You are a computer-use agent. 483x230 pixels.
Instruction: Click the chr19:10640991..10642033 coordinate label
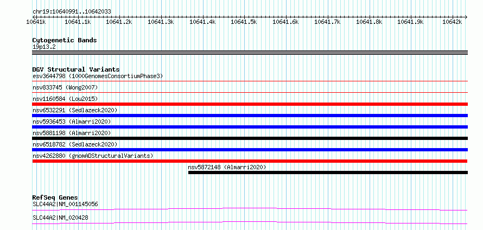tap(72, 12)
